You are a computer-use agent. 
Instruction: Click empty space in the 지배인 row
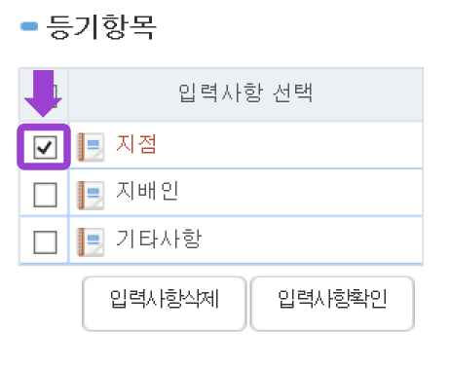coord(300,192)
